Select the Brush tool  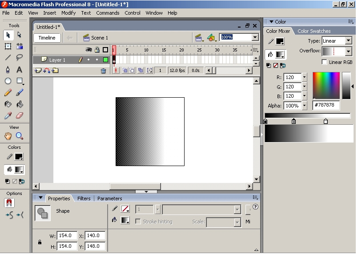(x=20, y=92)
